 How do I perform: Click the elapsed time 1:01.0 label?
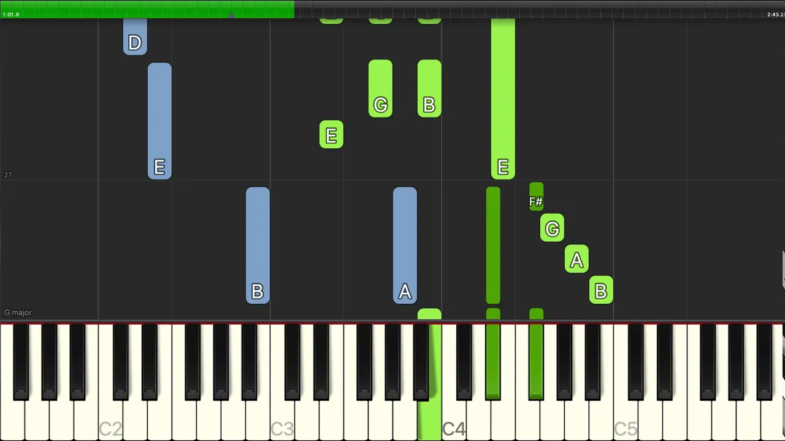click(x=11, y=14)
